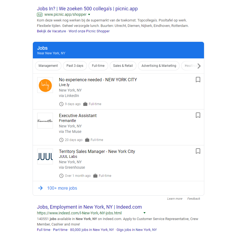Click the Fremantle company name text
The height and width of the screenshot is (235, 226).
(x=67, y=121)
